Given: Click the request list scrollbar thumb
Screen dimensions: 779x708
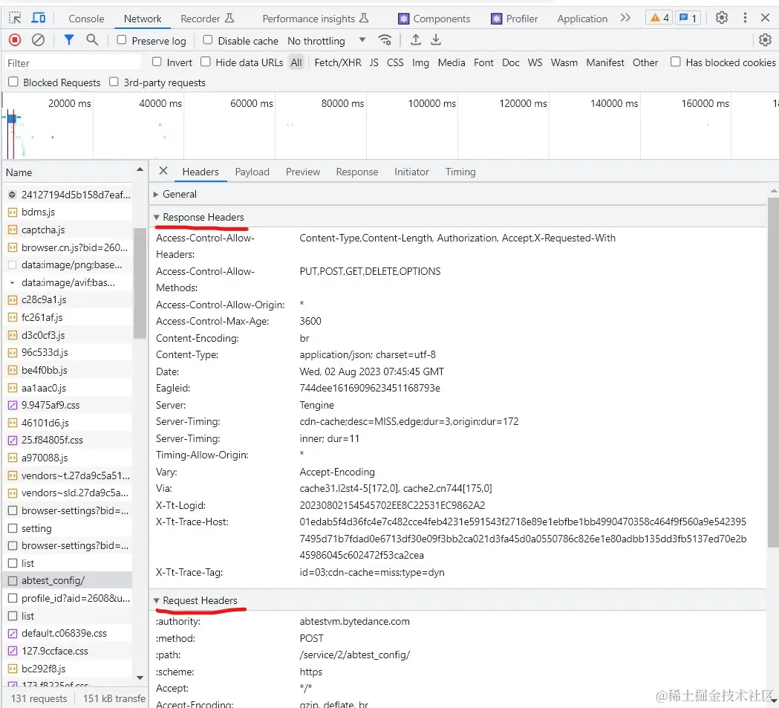Looking at the screenshot, I should click(140, 283).
